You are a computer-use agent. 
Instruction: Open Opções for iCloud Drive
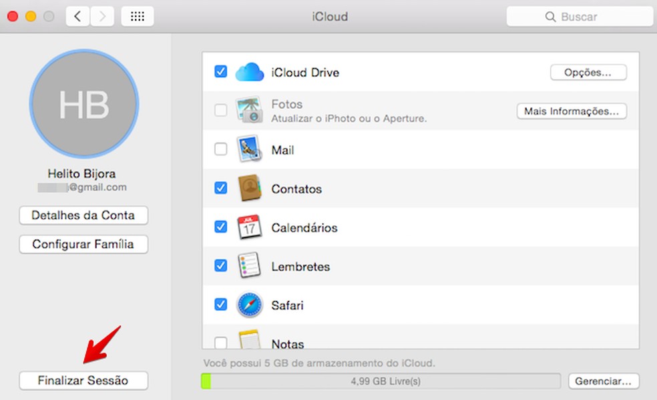(588, 72)
